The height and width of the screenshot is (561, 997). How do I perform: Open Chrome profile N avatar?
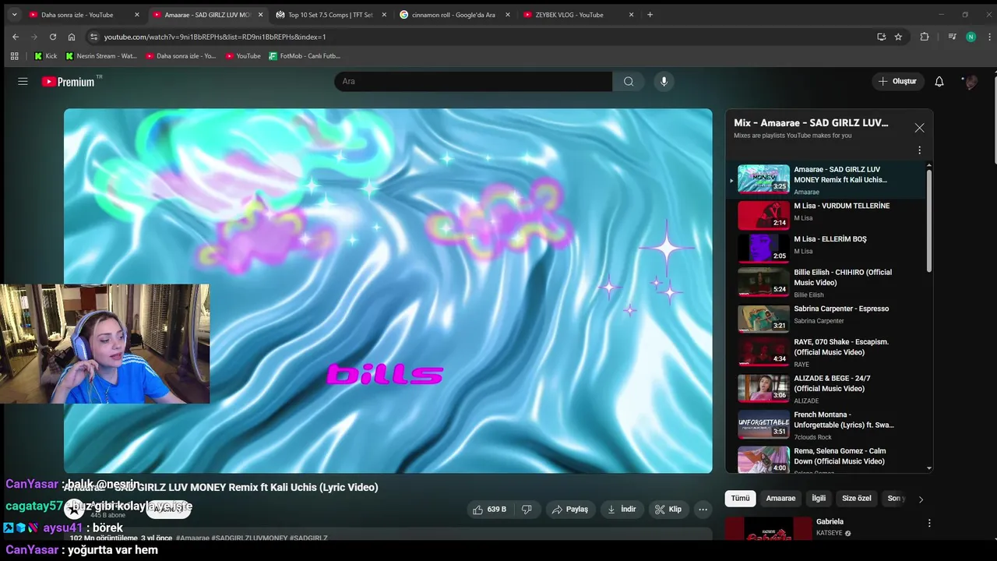pos(971,37)
